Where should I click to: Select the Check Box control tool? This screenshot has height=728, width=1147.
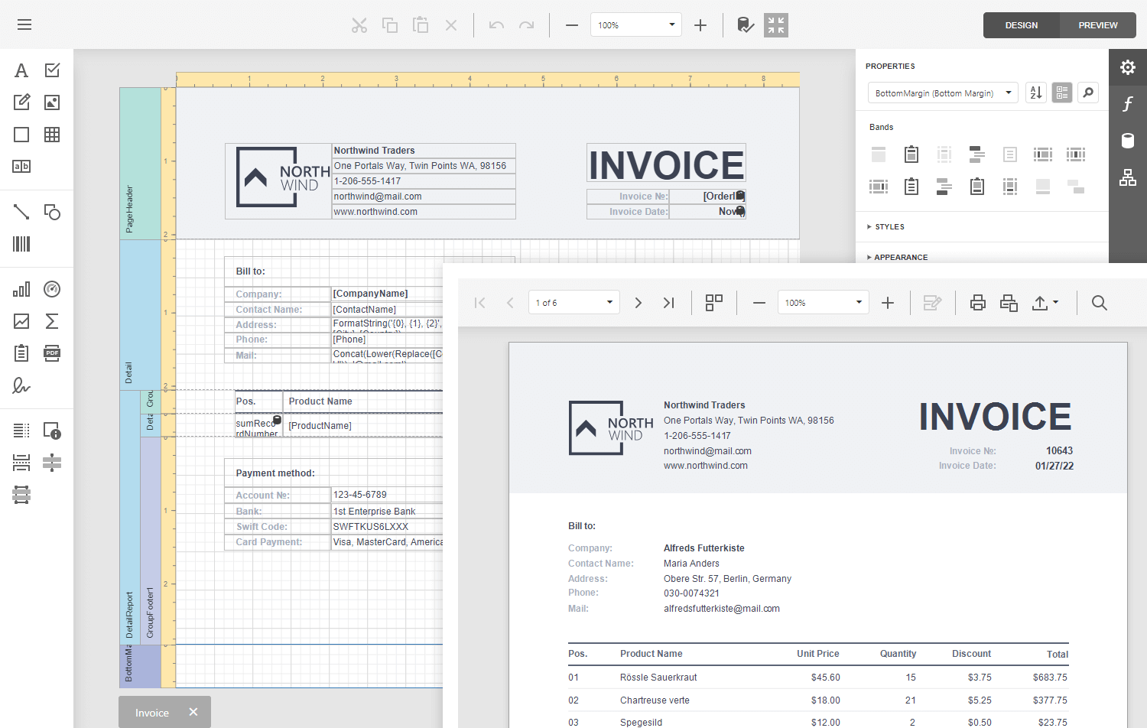pos(52,70)
